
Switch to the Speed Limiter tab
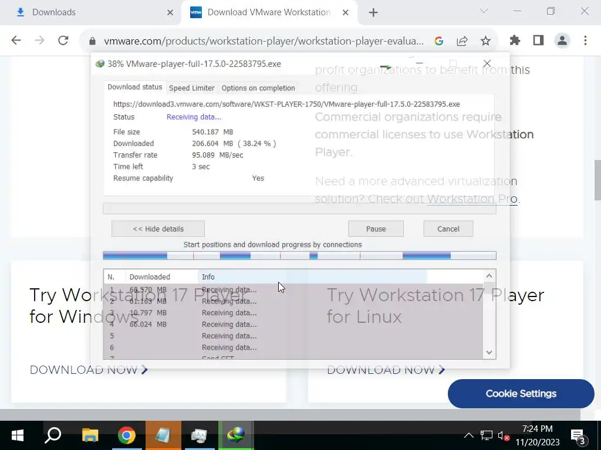pyautogui.click(x=192, y=88)
